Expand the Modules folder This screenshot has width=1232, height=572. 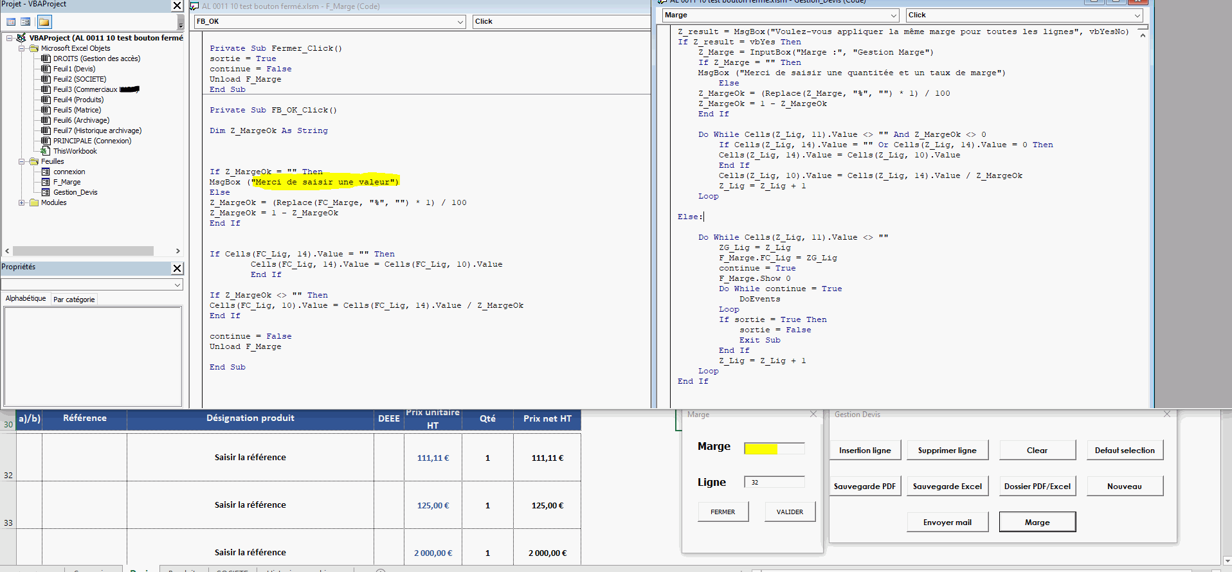(x=22, y=202)
